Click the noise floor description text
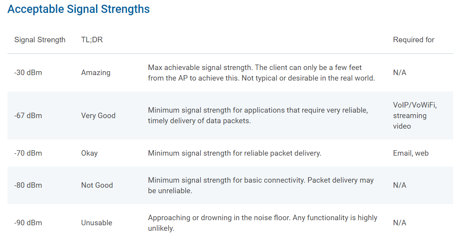 click(262, 223)
